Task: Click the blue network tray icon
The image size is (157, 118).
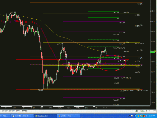Action: (x=146, y=116)
